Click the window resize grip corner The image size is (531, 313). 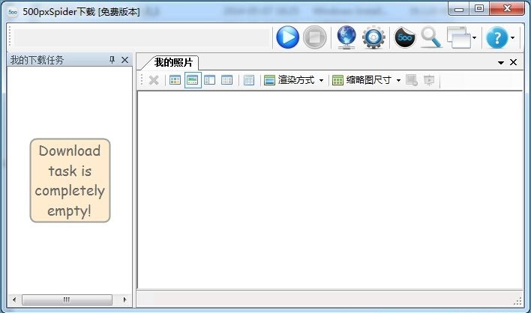click(517, 301)
